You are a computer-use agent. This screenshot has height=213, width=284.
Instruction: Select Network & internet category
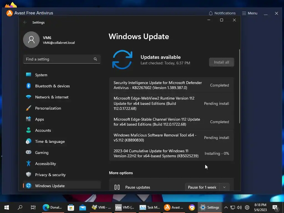coord(62,97)
